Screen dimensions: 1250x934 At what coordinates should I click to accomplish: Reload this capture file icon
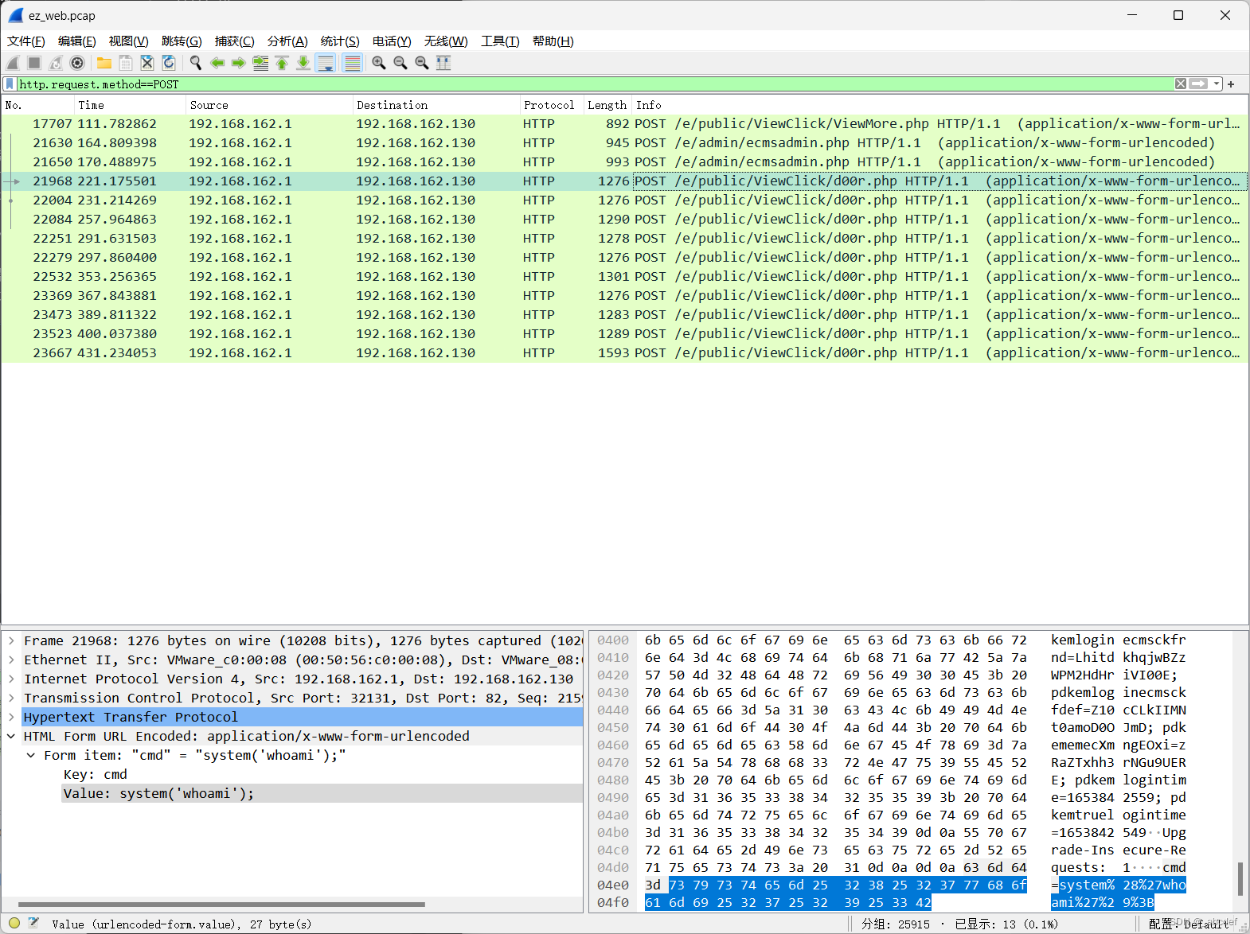(x=169, y=63)
